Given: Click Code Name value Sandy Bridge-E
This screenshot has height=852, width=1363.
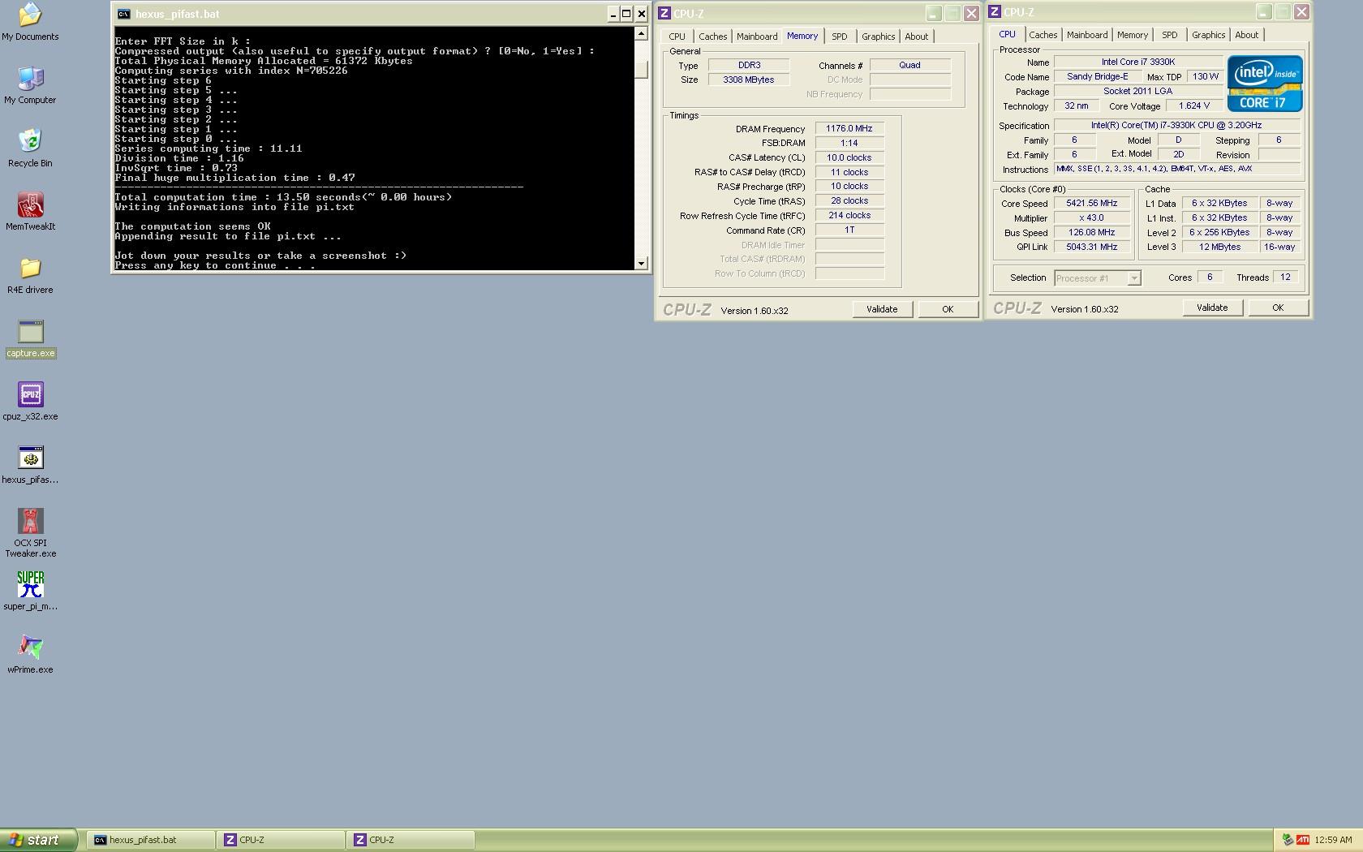Looking at the screenshot, I should 1098,76.
